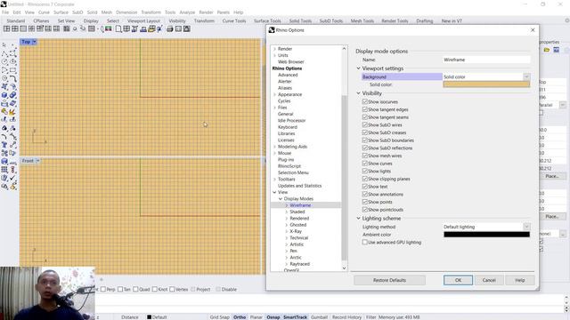Image resolution: width=570 pixels, height=320 pixels.
Task: Enable the Knot osnap checkbox
Action: pos(154,289)
